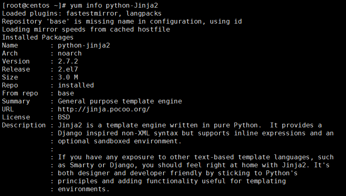Click the Summary text General purpose template engine
346x196 pixels.
pos(120,101)
